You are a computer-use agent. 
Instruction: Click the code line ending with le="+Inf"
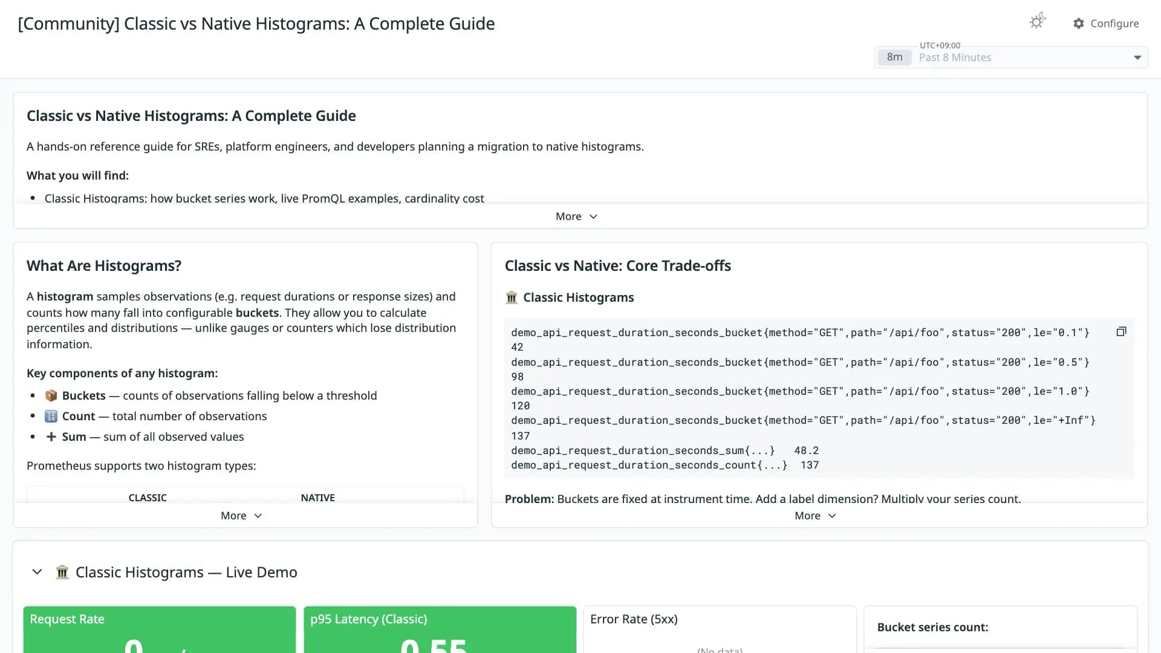click(803, 420)
